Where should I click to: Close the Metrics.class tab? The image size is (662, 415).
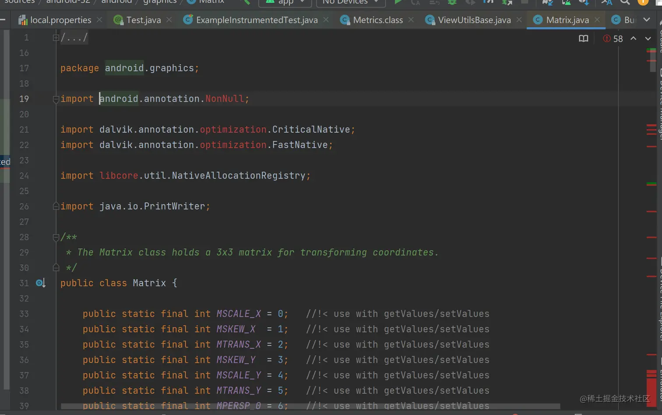click(x=411, y=20)
